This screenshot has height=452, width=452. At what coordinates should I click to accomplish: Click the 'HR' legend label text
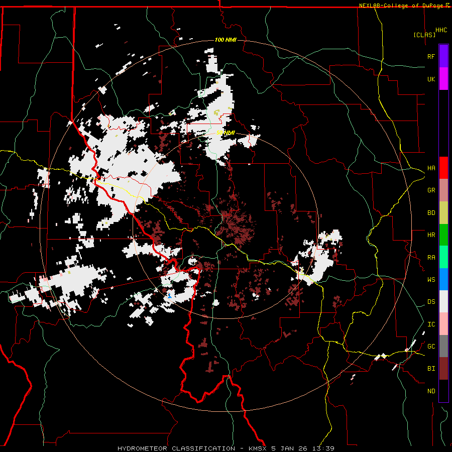(431, 235)
